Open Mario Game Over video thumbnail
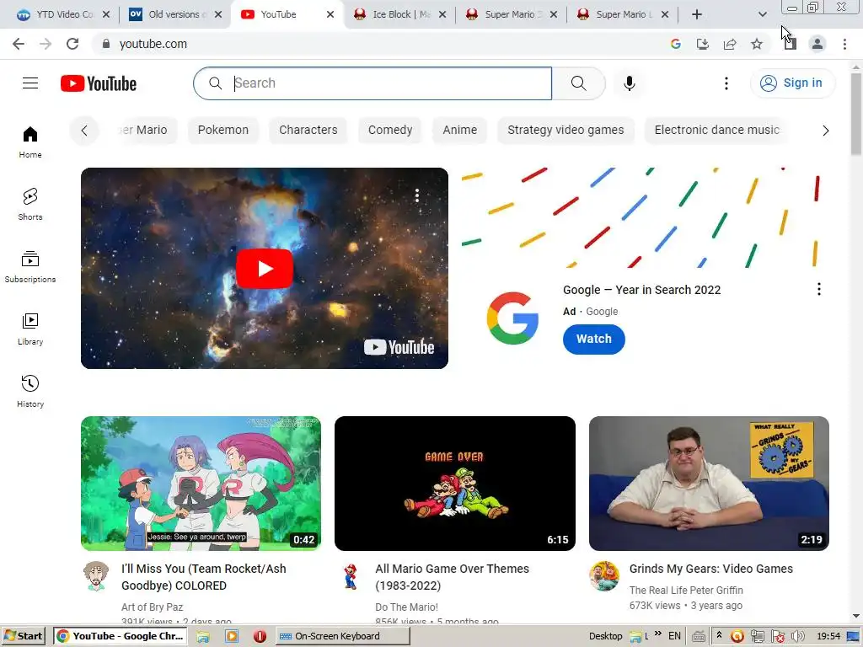863x647 pixels. 454,483
